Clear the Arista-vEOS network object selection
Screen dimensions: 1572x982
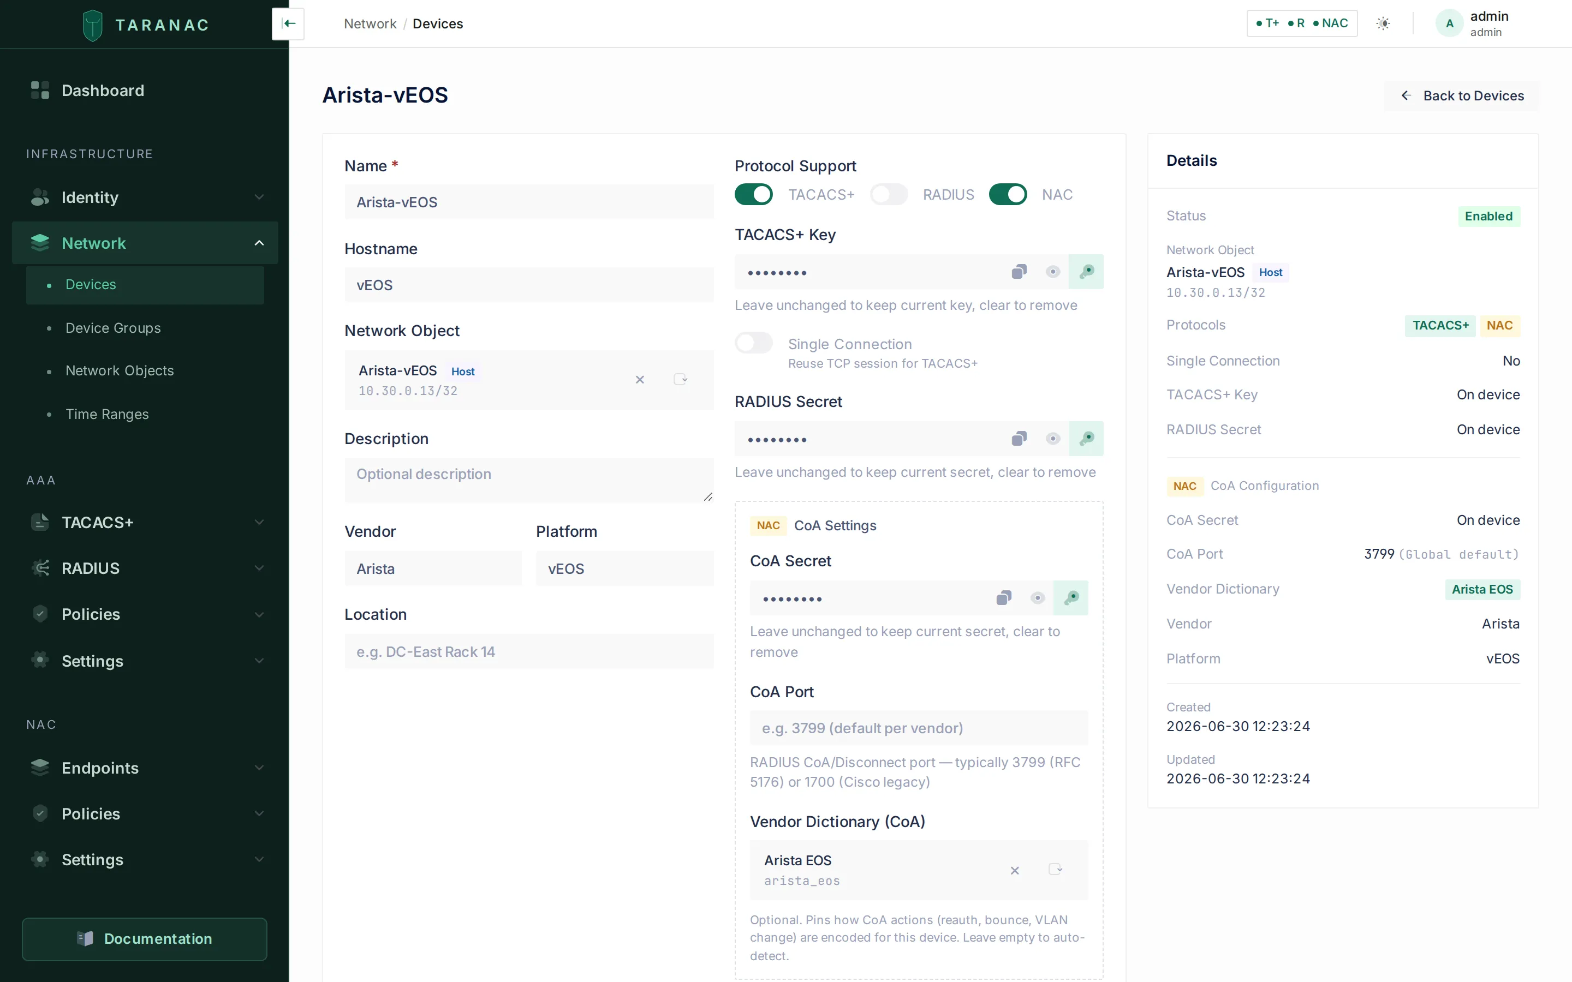pyautogui.click(x=640, y=380)
